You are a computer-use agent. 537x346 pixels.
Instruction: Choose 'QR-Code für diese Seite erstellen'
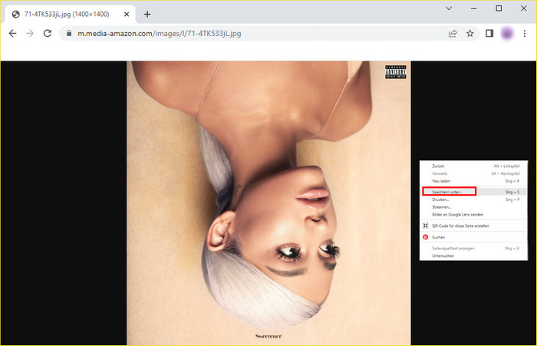click(x=473, y=226)
